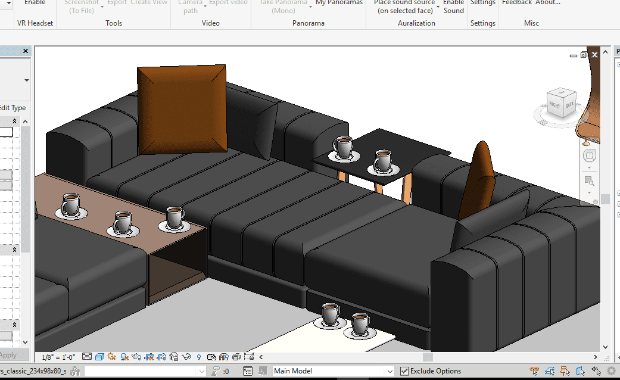
Task: Click the Settings ribbon button
Action: [x=482, y=3]
